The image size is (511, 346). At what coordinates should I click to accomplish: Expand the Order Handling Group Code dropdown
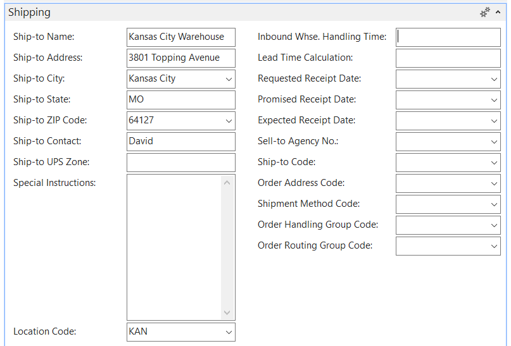[493, 225]
